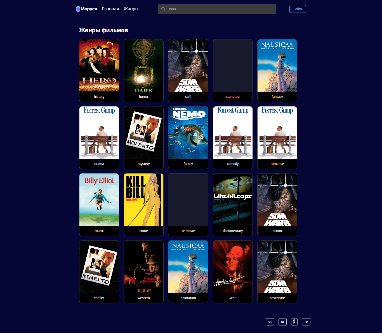Image resolution: width=382 pixels, height=333 pixels.
Task: Select the crime genre with Kill Bill poster
Action: click(x=143, y=204)
